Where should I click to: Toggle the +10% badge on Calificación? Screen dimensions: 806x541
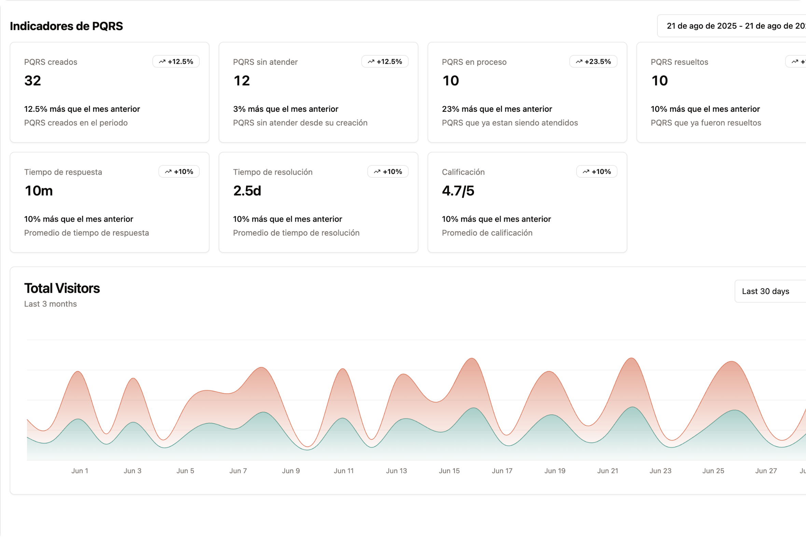[x=596, y=172]
